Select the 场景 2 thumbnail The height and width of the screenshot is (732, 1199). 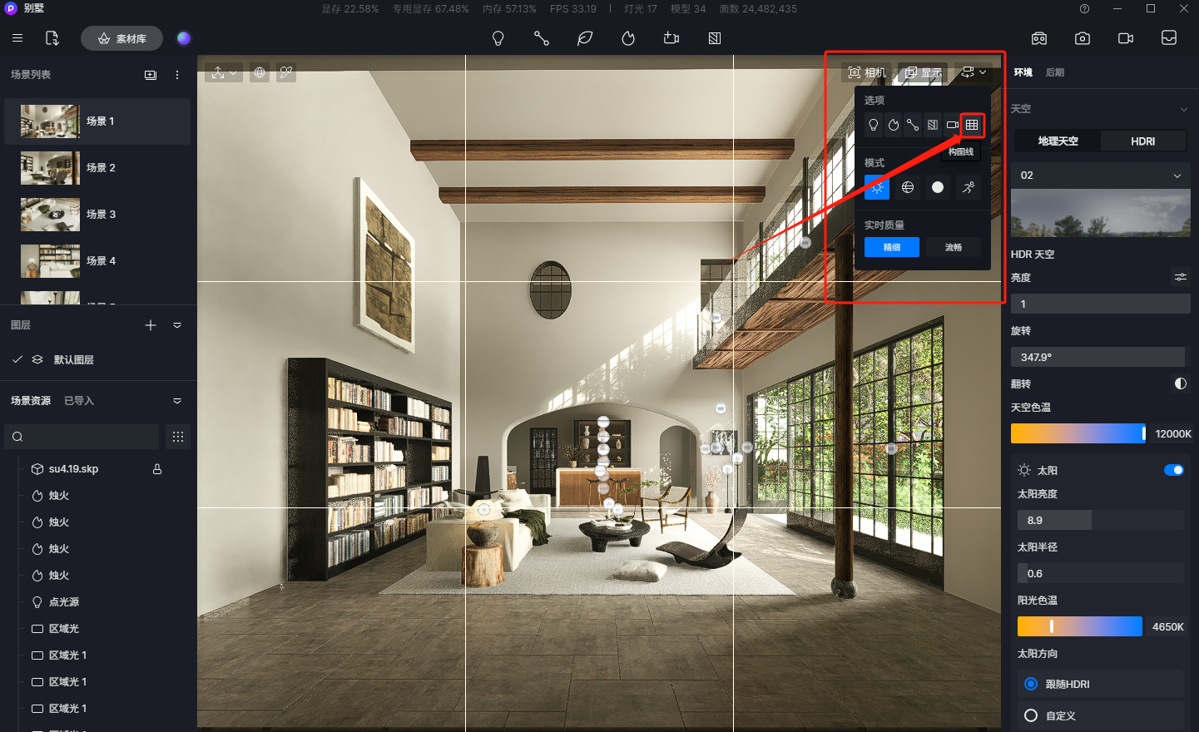click(x=51, y=168)
